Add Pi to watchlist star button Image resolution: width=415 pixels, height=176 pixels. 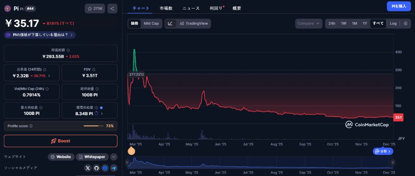[95, 8]
